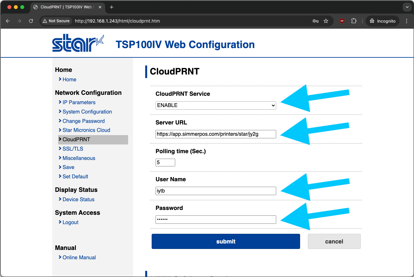This screenshot has height=277, width=414.
Task: Click the Polling time (Sec.) label
Action: (x=181, y=151)
